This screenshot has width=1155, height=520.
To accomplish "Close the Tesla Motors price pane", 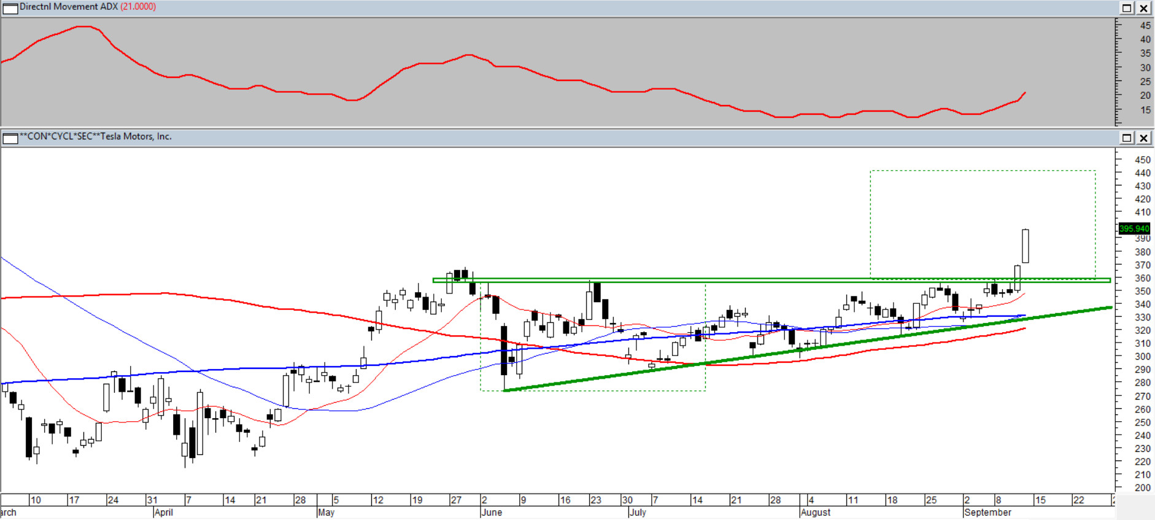I will click(1144, 138).
